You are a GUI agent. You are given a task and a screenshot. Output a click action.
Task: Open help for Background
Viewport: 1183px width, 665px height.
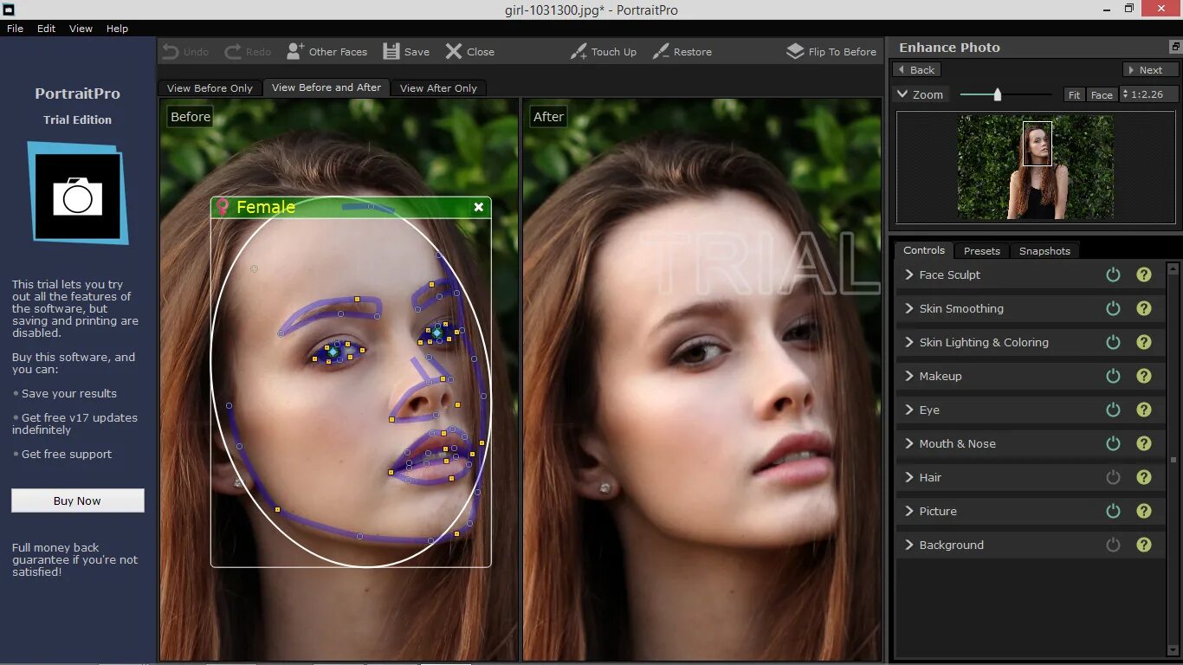[1144, 545]
